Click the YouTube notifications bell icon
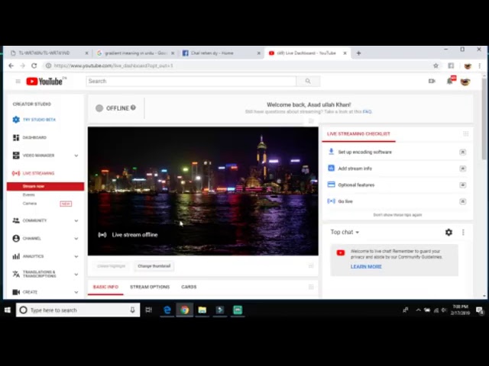489x366 pixels. click(450, 81)
